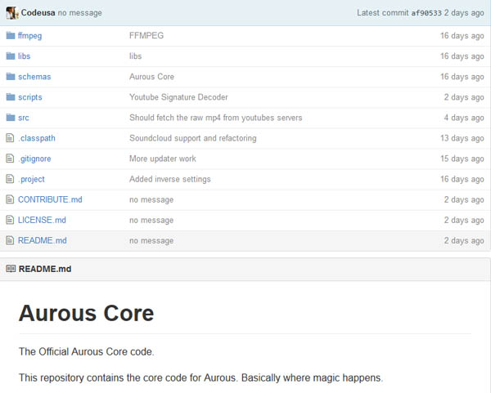Image resolution: width=491 pixels, height=393 pixels.
Task: Click the README.md panel header title
Action: (x=45, y=269)
